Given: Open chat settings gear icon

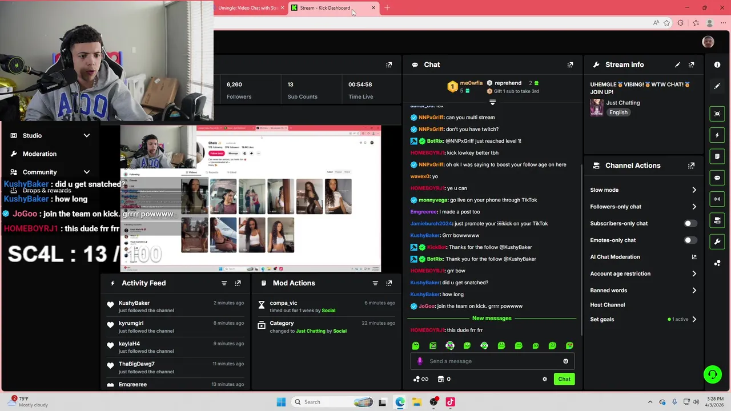Looking at the screenshot, I should coord(544,379).
